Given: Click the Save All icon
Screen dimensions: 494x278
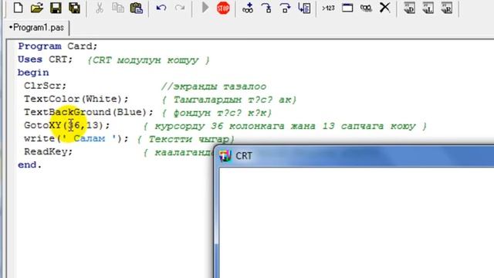Looking at the screenshot, I should 74,8.
